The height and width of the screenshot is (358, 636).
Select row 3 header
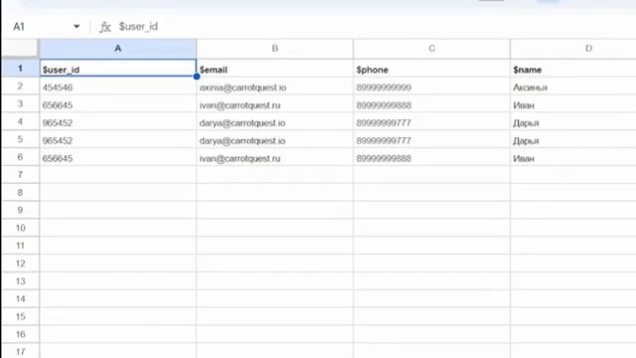click(20, 103)
